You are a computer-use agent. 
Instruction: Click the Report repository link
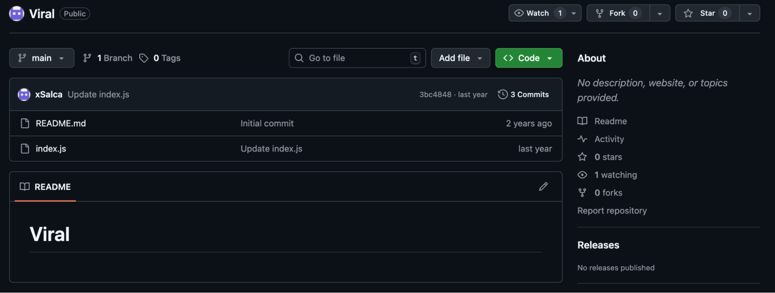[612, 211]
